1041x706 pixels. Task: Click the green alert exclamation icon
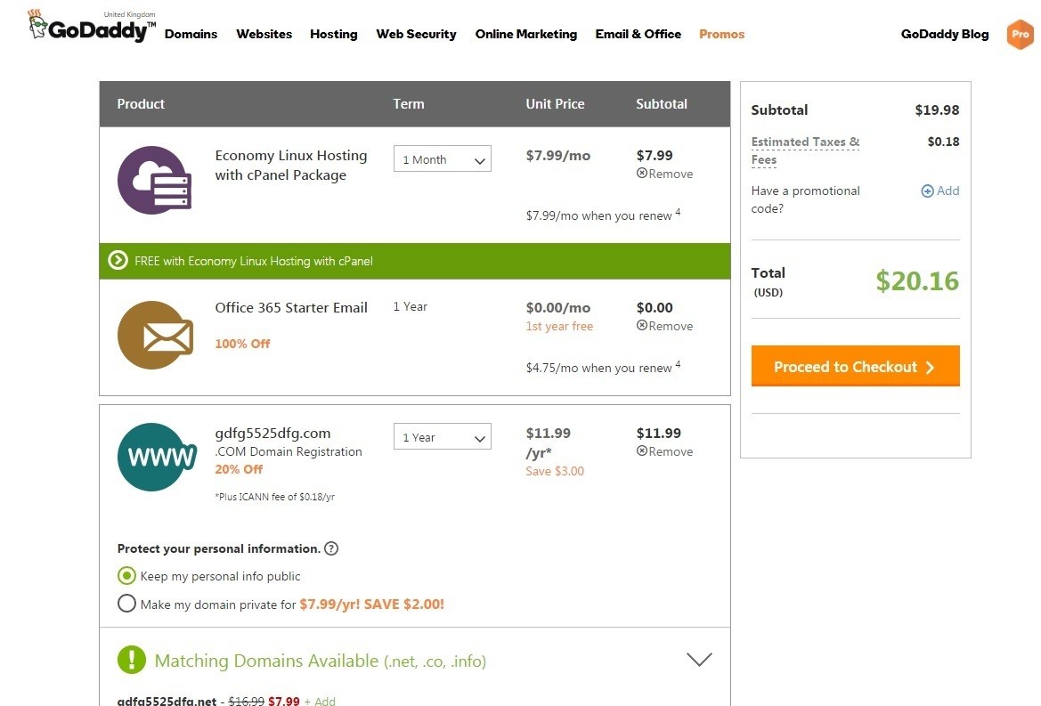(131, 661)
